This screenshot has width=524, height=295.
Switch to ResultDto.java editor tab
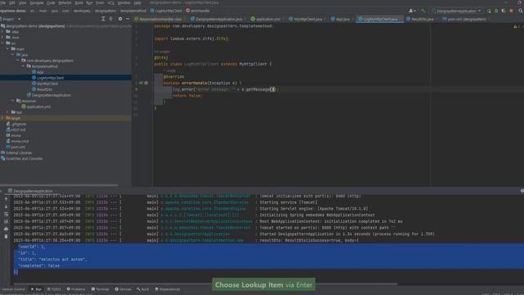[420, 19]
